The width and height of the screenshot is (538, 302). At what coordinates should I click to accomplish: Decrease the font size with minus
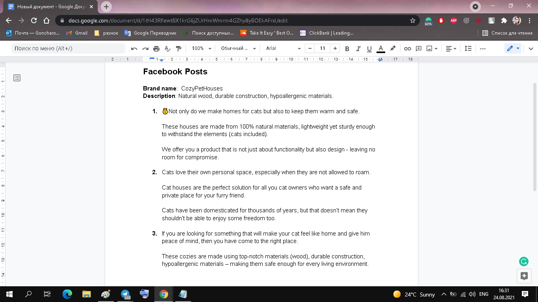(310, 48)
